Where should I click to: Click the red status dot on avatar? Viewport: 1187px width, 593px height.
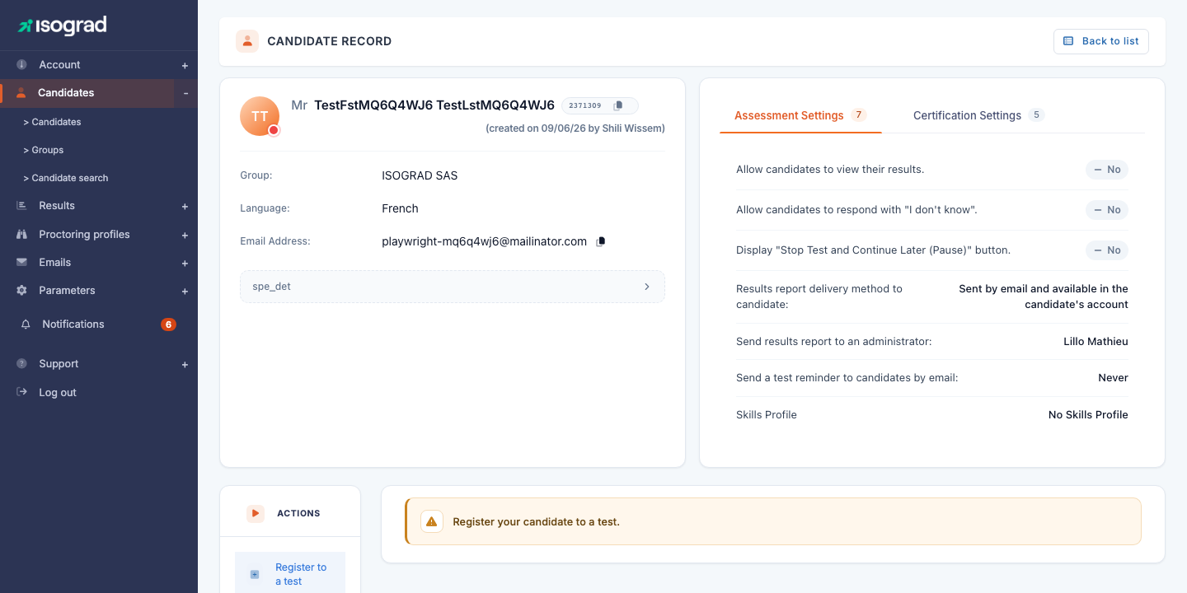tap(274, 130)
